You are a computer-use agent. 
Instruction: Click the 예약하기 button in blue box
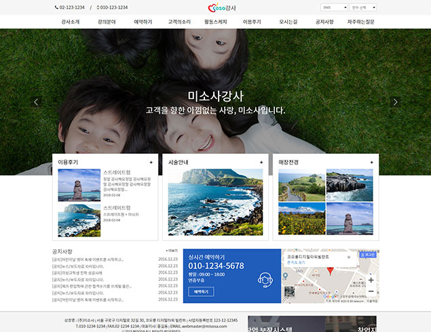coord(201,291)
